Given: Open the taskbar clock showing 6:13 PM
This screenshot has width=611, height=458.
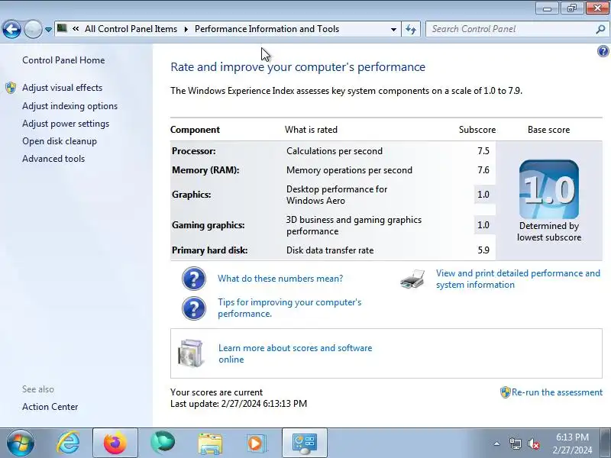Looking at the screenshot, I should pyautogui.click(x=572, y=443).
